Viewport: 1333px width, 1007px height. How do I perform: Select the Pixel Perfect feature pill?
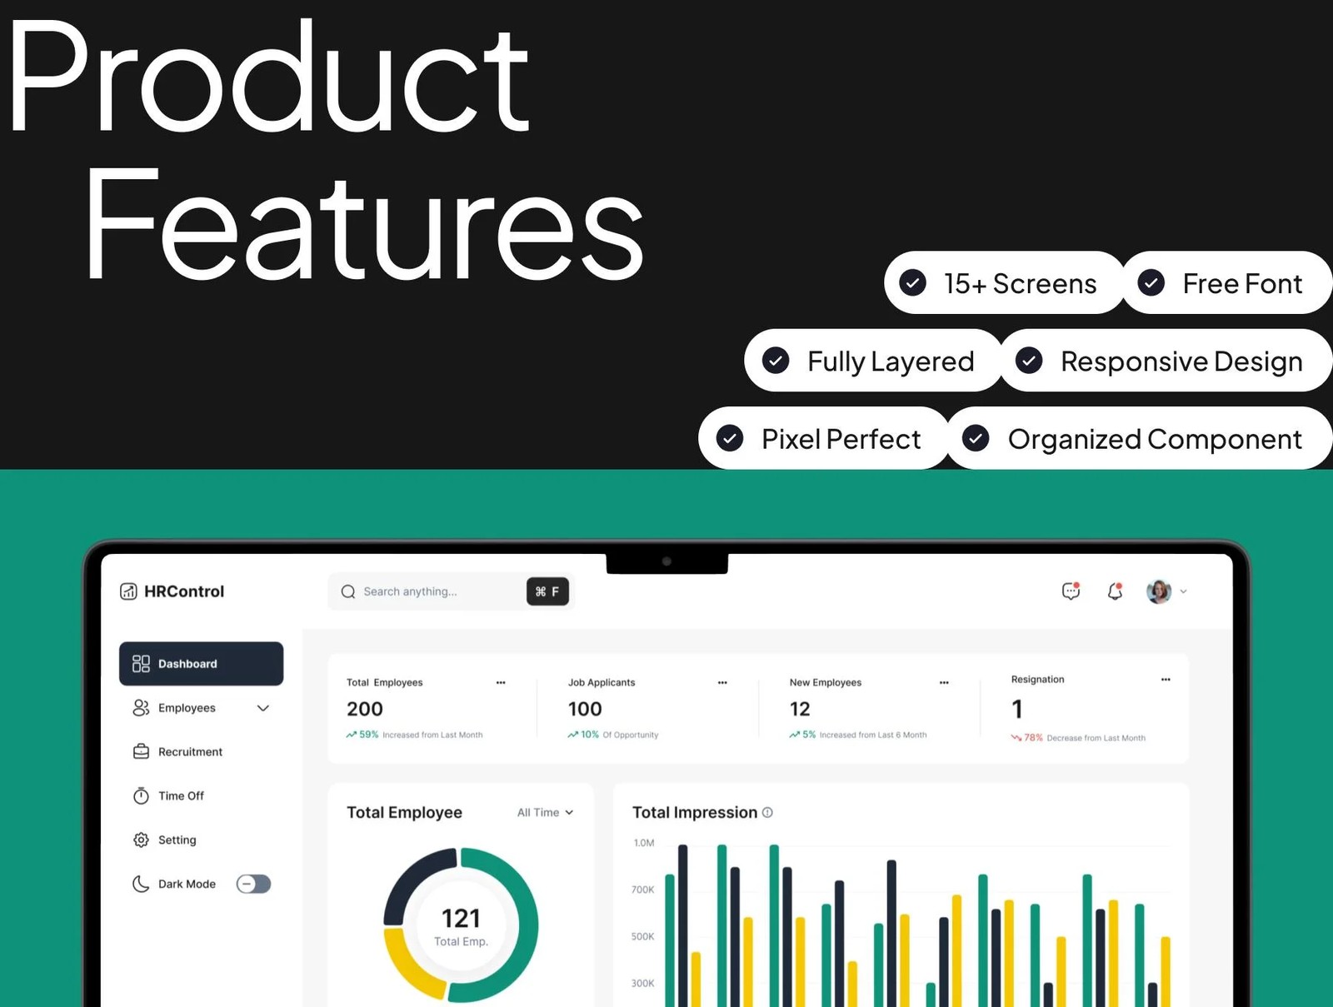tap(824, 438)
